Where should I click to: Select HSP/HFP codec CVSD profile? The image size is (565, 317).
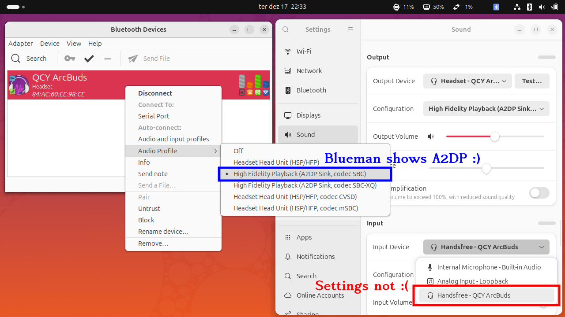[305, 197]
